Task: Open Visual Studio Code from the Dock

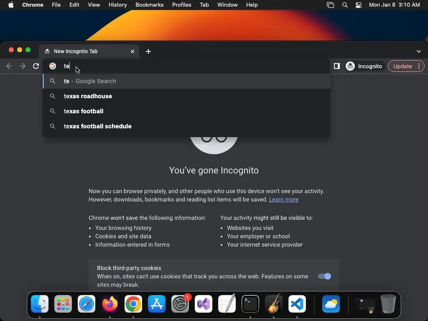Action: 297,304
